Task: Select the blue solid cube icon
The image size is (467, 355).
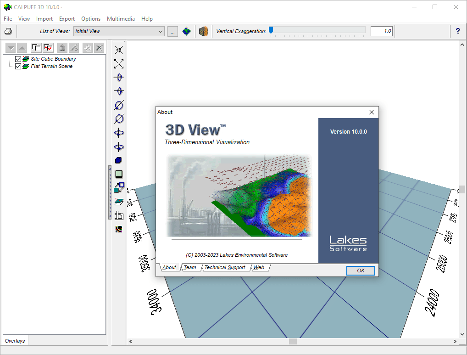Action: click(118, 160)
